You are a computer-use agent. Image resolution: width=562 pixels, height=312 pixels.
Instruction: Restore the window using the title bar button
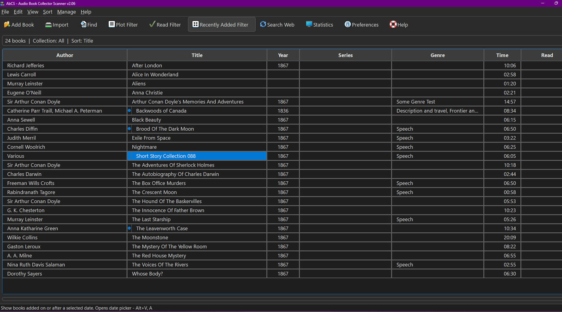pos(556,3)
